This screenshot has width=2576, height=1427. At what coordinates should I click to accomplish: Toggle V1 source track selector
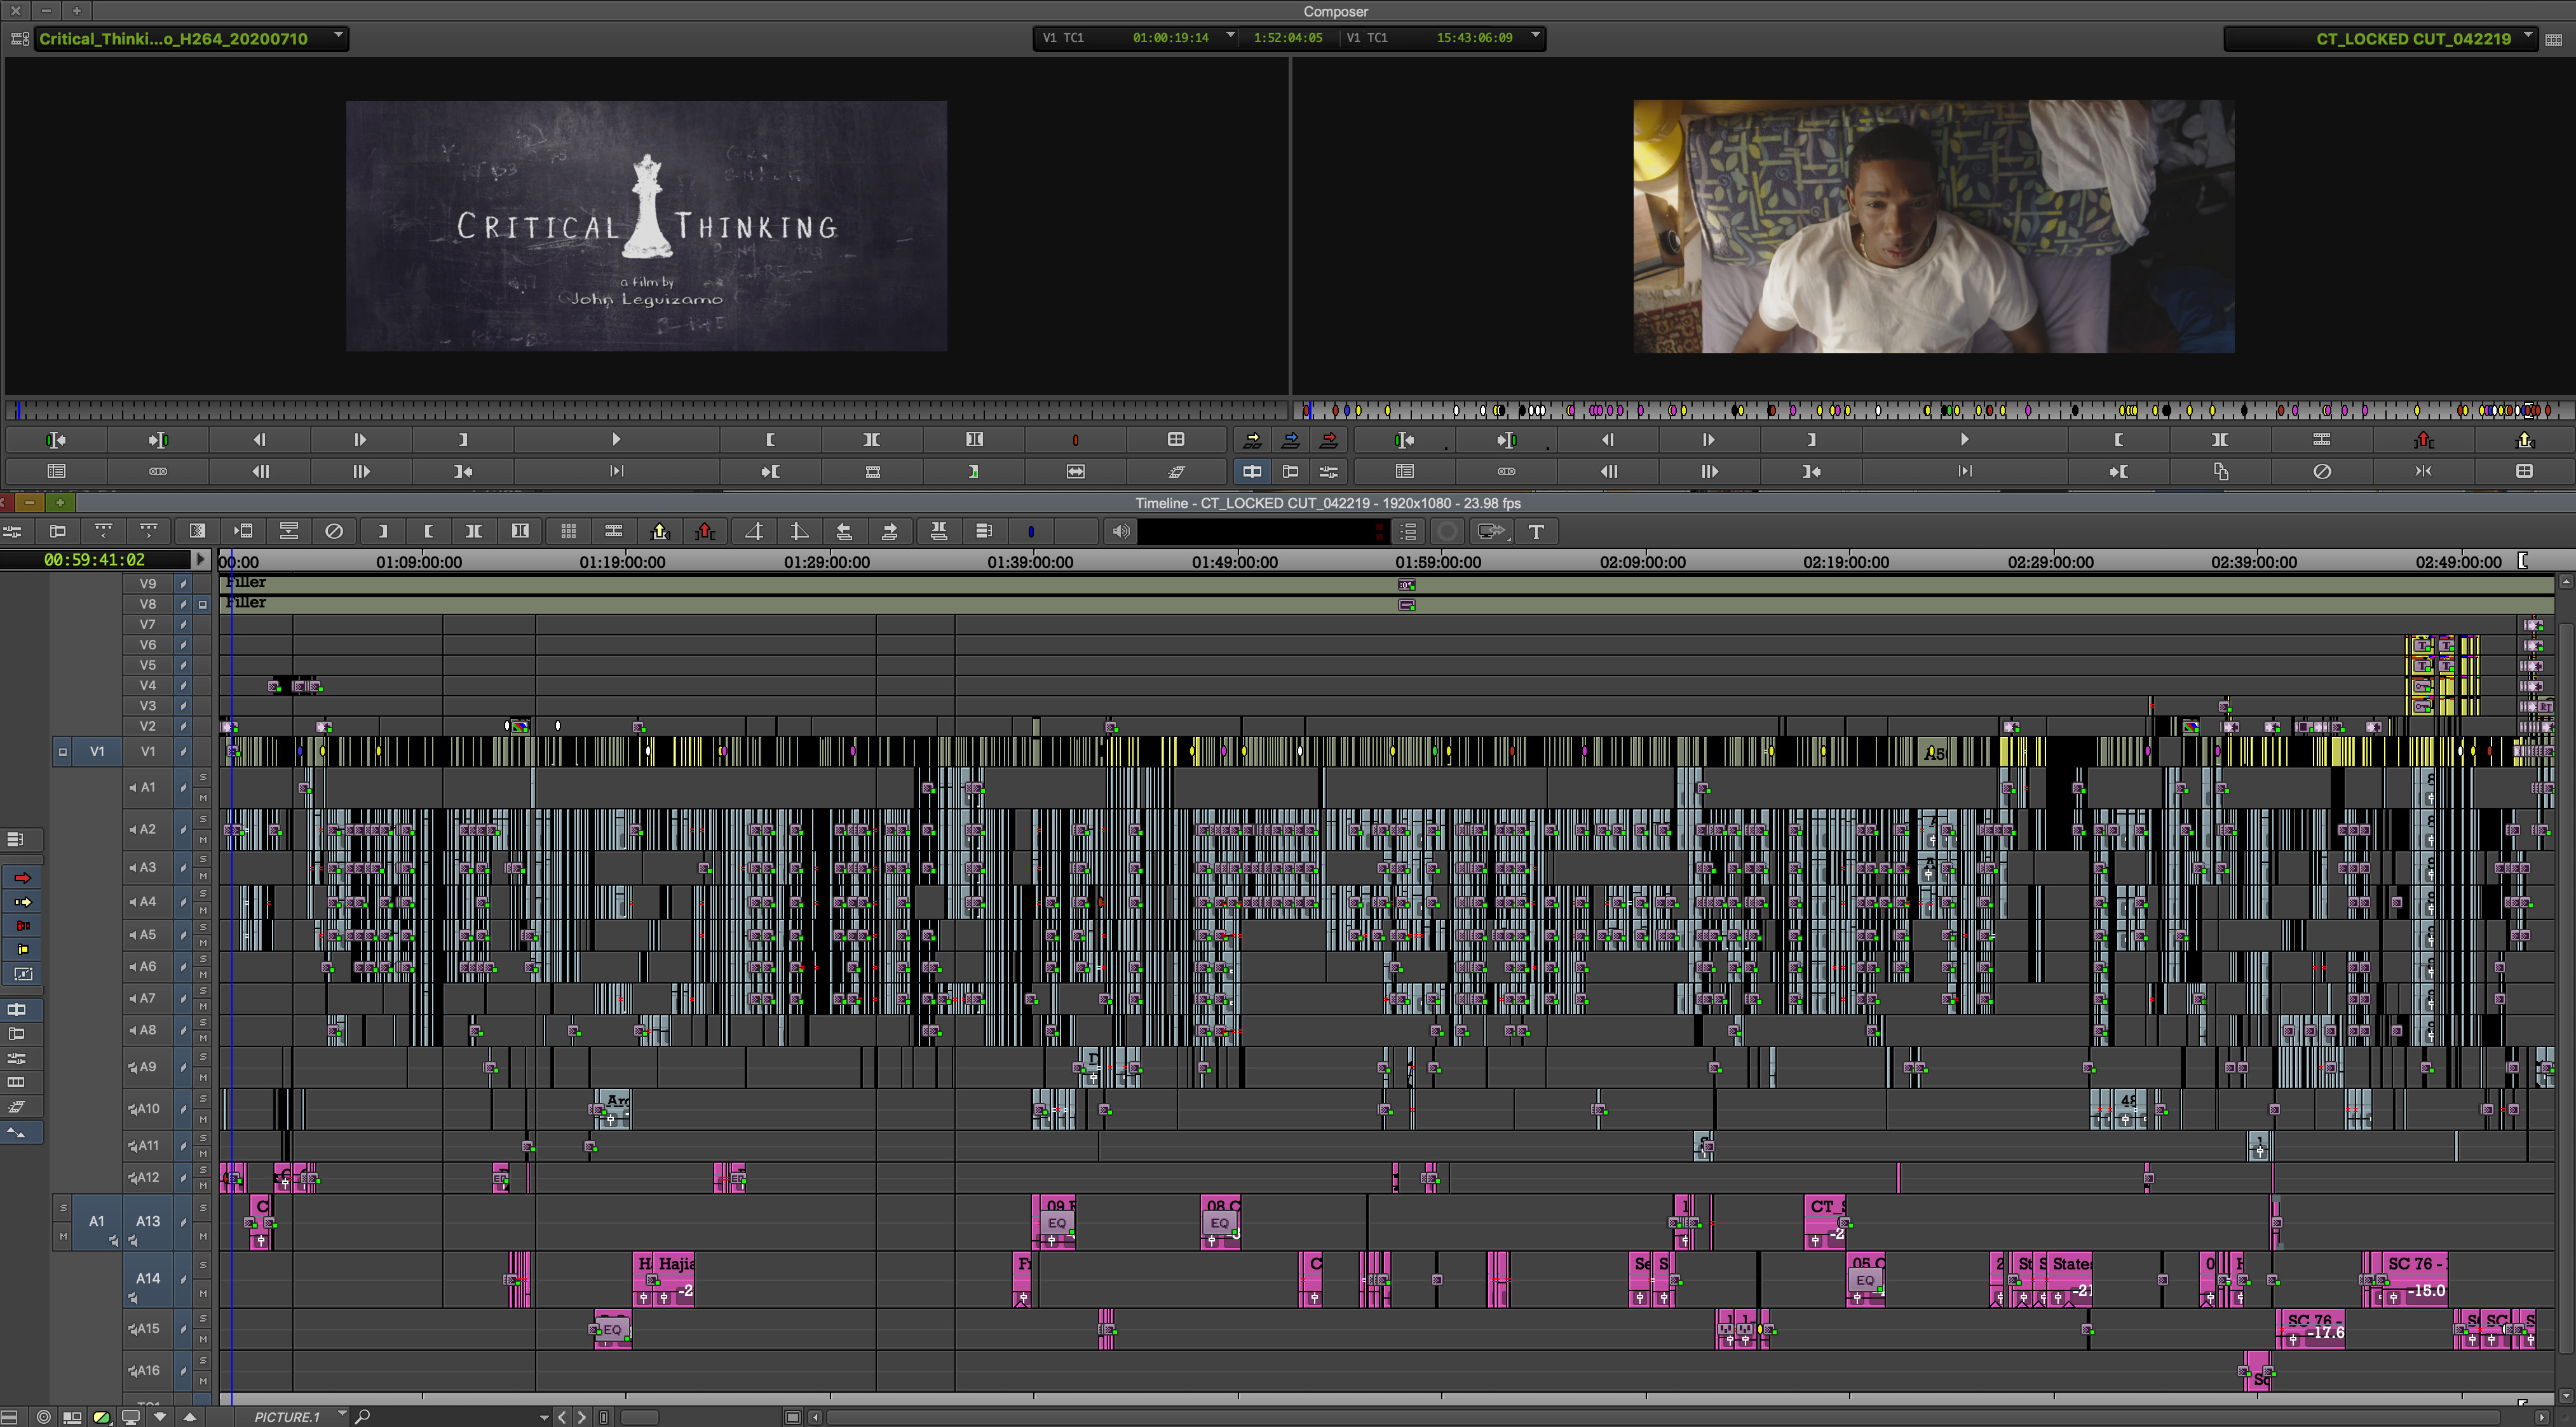(x=97, y=752)
